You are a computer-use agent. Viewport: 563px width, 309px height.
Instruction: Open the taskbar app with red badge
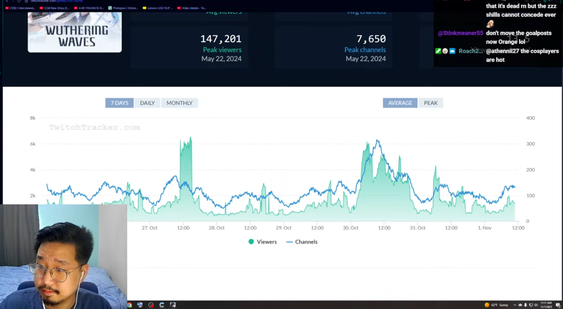tap(151, 305)
